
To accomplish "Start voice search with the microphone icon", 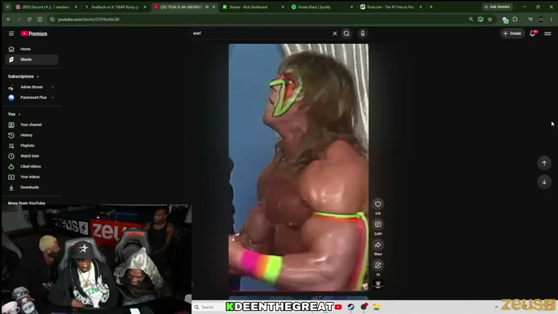I will [362, 34].
